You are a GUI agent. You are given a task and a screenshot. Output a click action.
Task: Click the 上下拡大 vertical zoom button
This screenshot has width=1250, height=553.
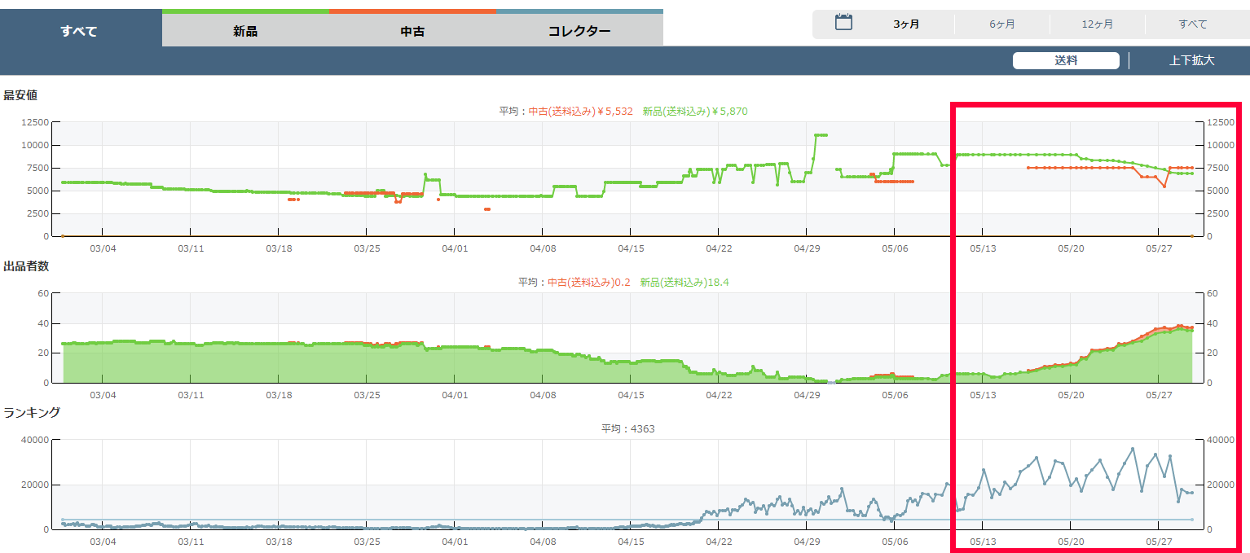click(x=1191, y=60)
